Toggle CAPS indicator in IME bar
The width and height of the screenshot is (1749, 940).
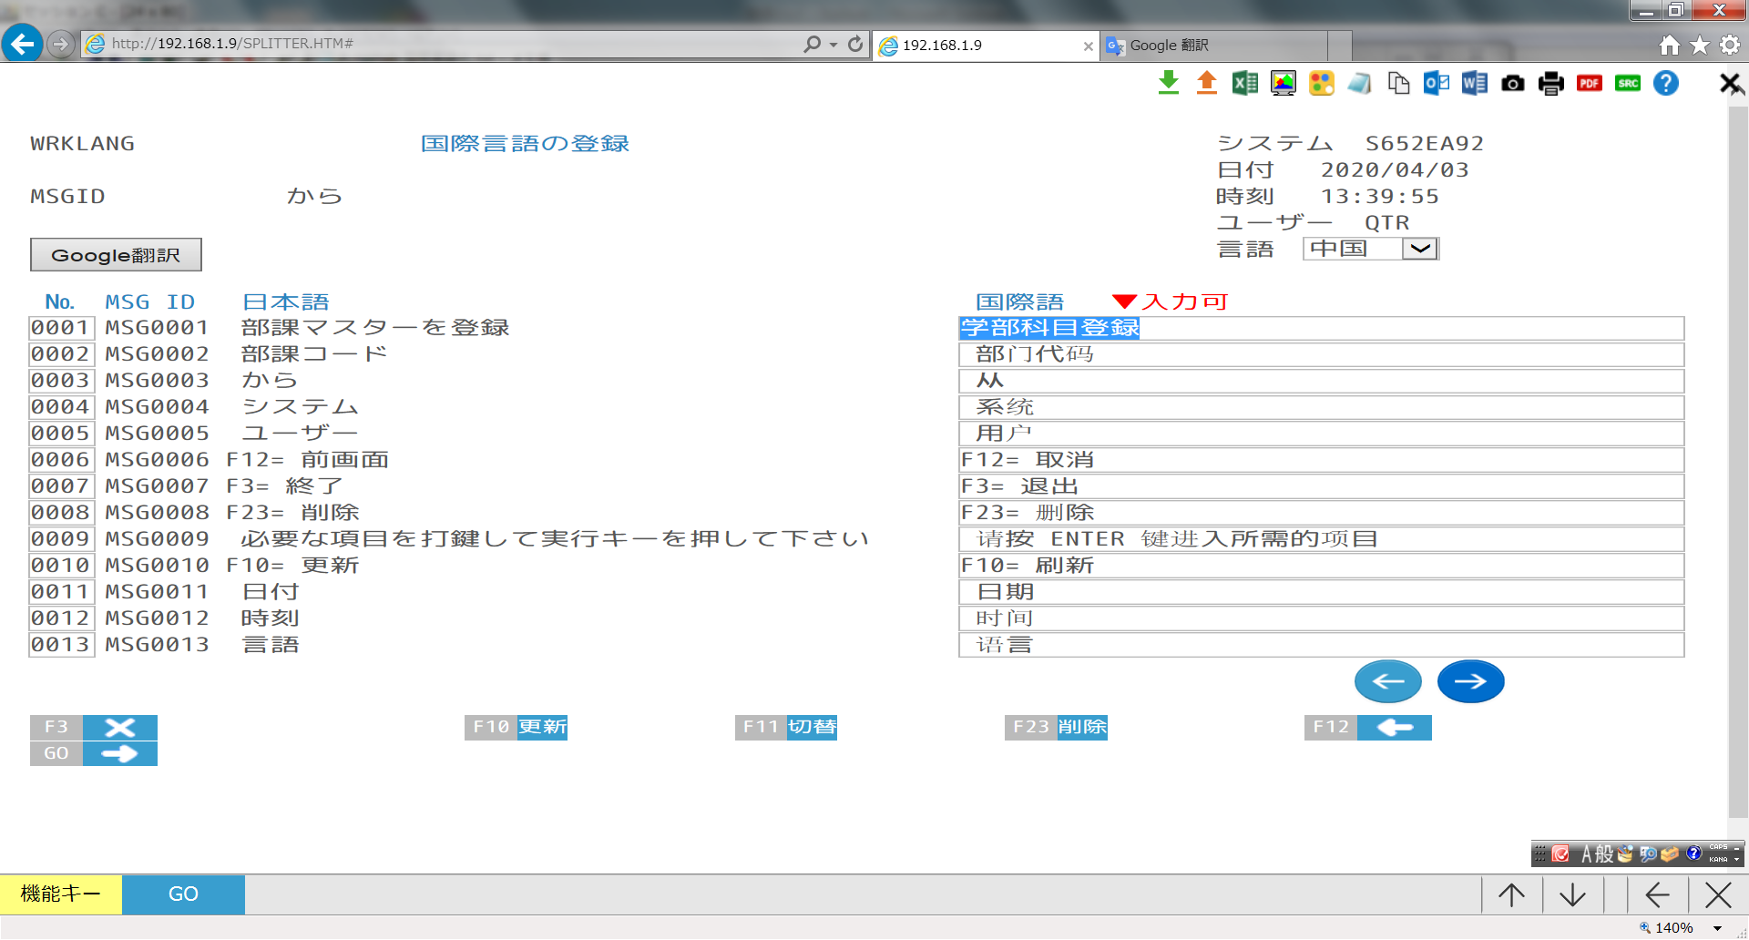tap(1718, 847)
